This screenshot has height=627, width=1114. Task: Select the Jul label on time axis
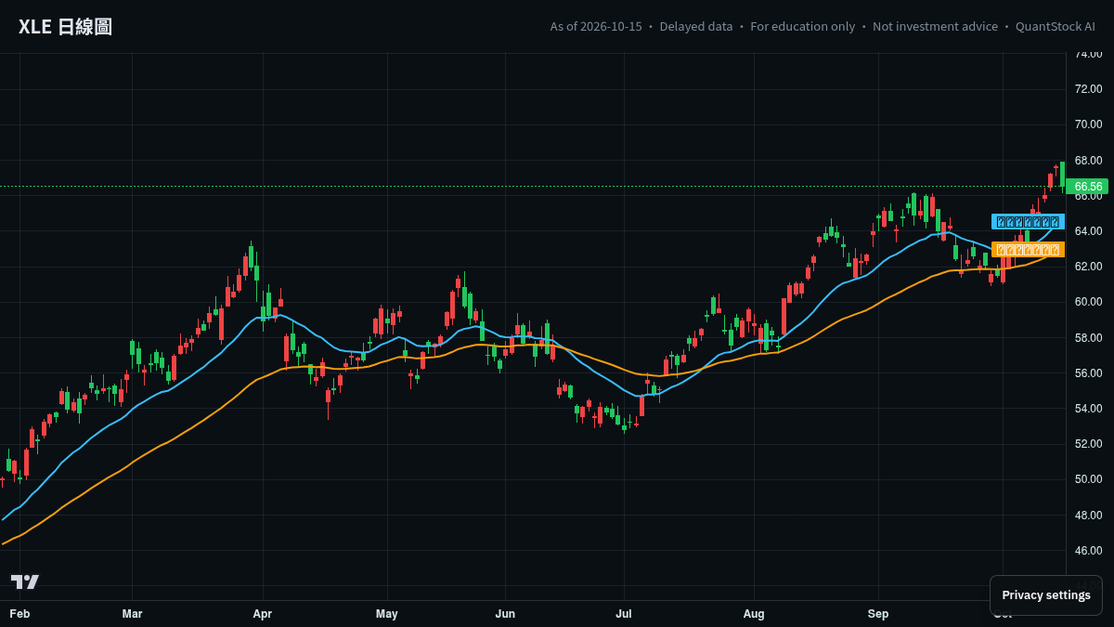[624, 614]
